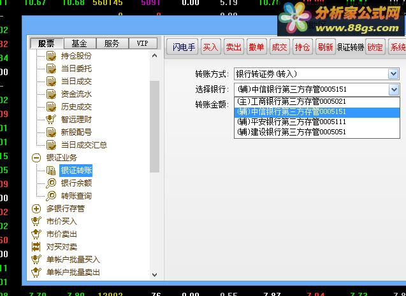Click the cart icon beside 市价卖出
Screen dimensions: 406x296
(36, 234)
